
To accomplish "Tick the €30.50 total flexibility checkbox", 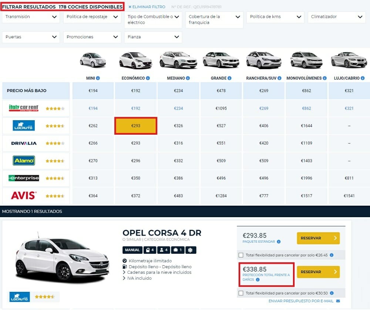I will (x=241, y=293).
